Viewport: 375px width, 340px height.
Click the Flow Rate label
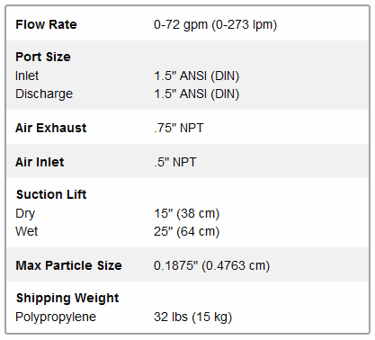(x=46, y=24)
